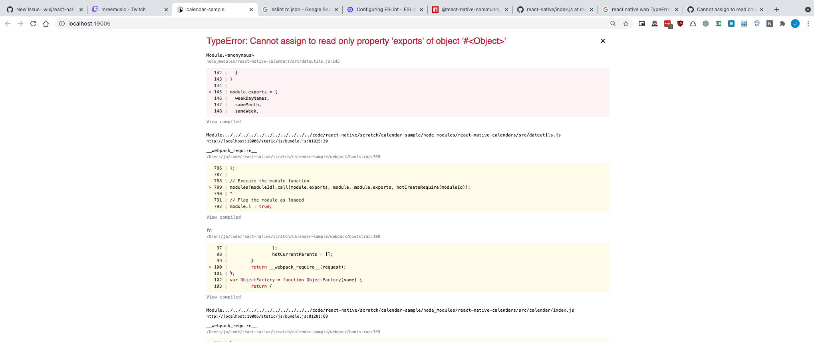814x342 pixels.
Task: Click the 'fn' stack frame title
Action: tap(209, 230)
